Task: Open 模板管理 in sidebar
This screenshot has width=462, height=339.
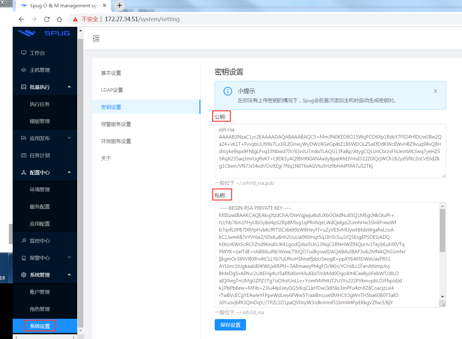Action: pyautogui.click(x=45, y=121)
